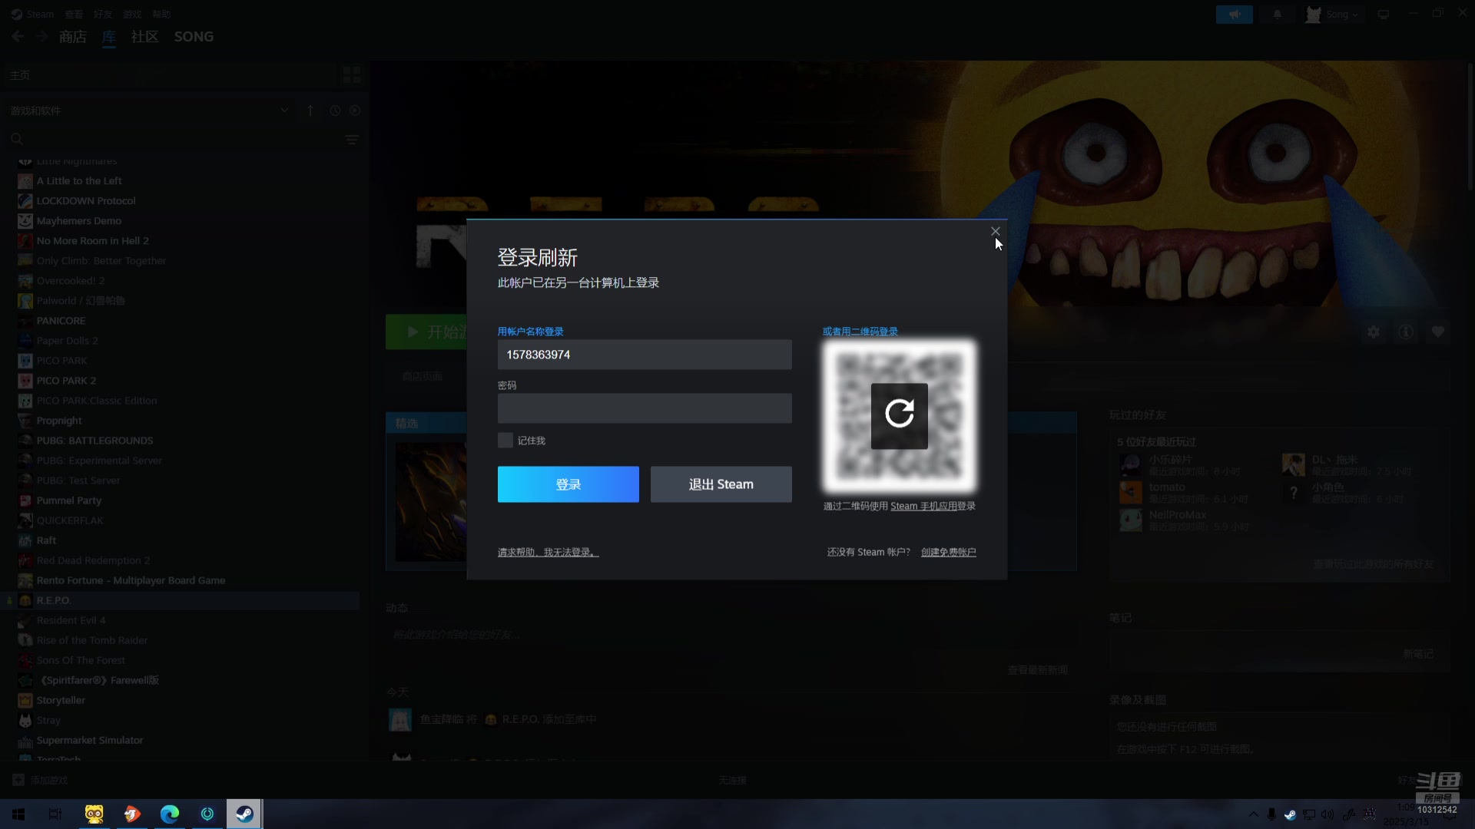Switch to the SONG profile tab
The image size is (1475, 829).
point(194,37)
